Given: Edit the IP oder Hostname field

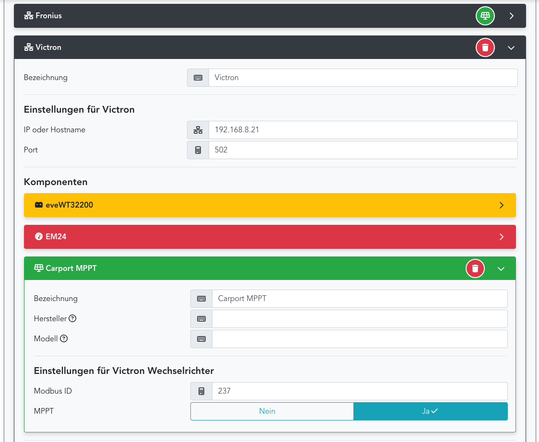Looking at the screenshot, I should [x=363, y=130].
